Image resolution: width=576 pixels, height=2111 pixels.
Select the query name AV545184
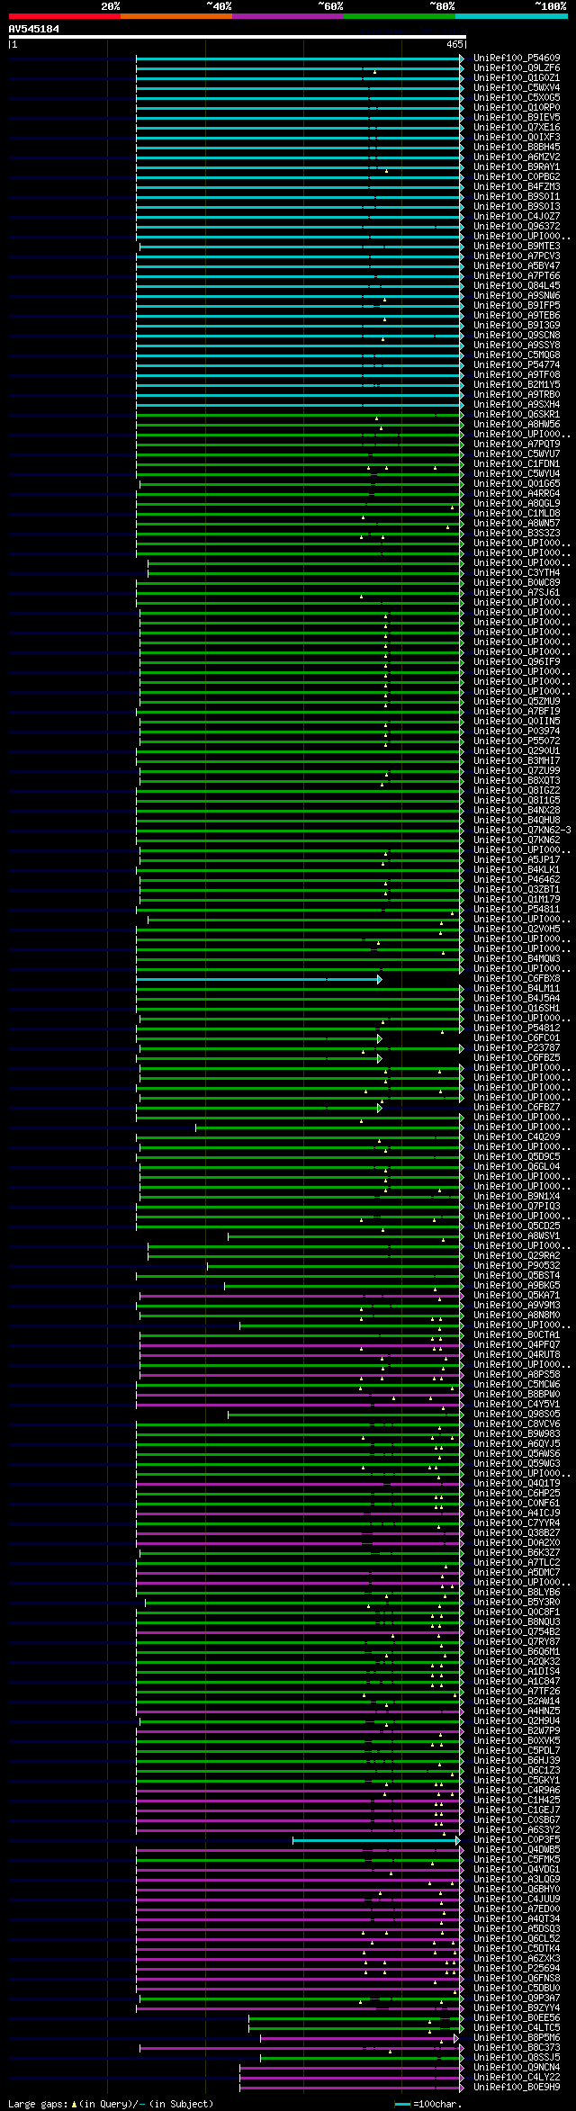coord(34,29)
